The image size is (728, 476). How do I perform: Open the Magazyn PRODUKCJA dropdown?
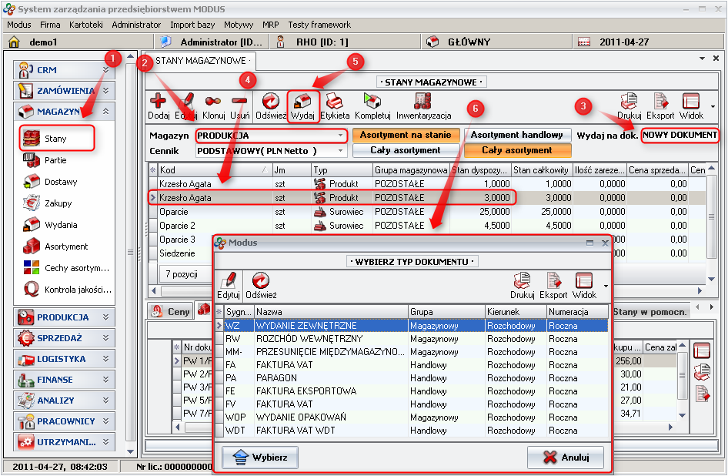point(341,136)
